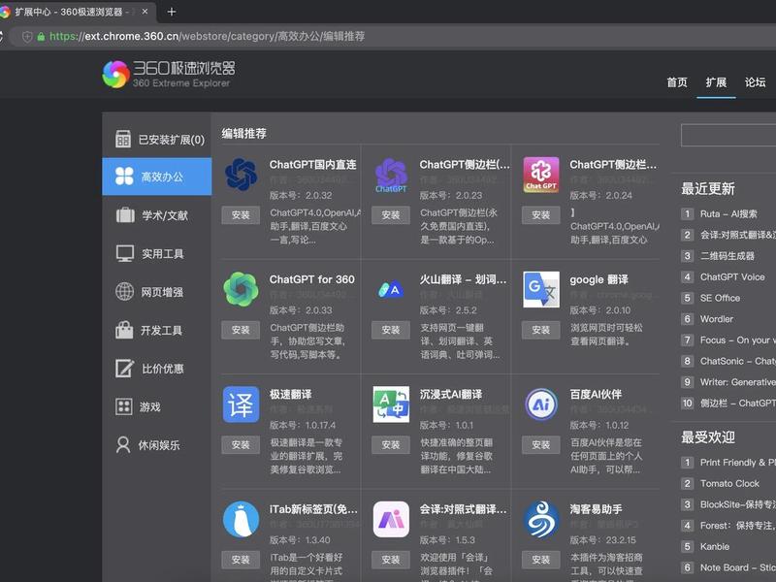Open Tomato Clock in most popular
The width and height of the screenshot is (776, 582).
[x=729, y=483]
